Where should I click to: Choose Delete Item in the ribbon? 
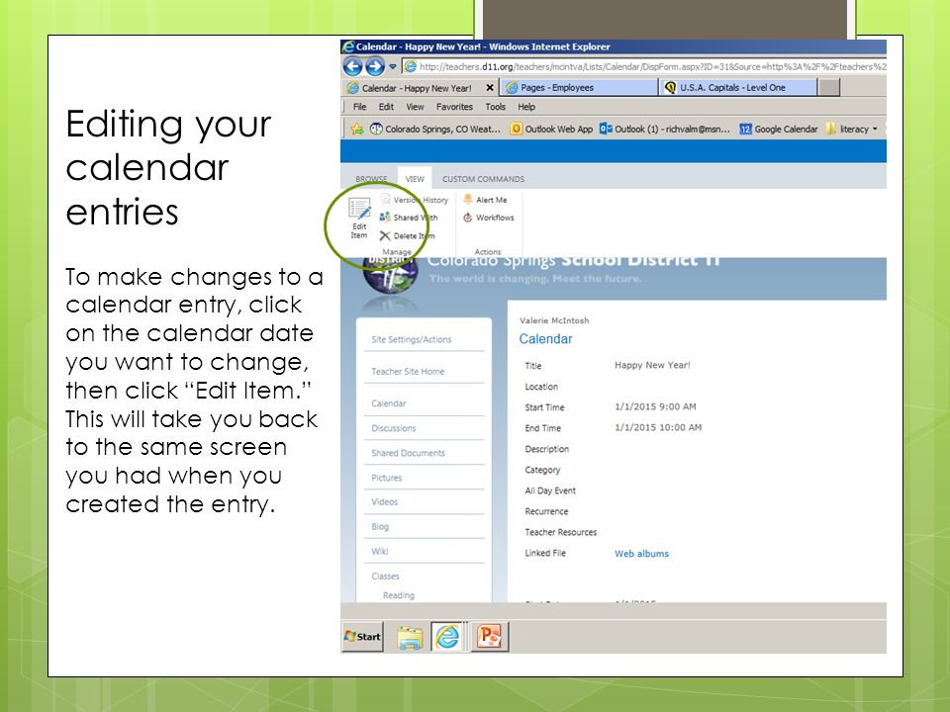tap(408, 236)
